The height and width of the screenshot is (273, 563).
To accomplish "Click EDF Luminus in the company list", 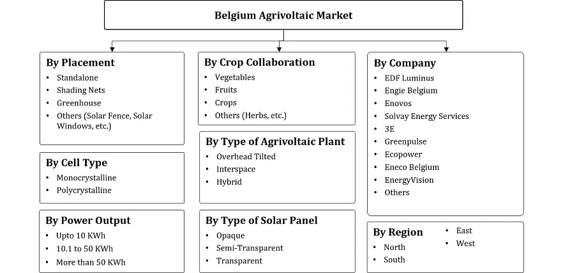I will click(409, 78).
